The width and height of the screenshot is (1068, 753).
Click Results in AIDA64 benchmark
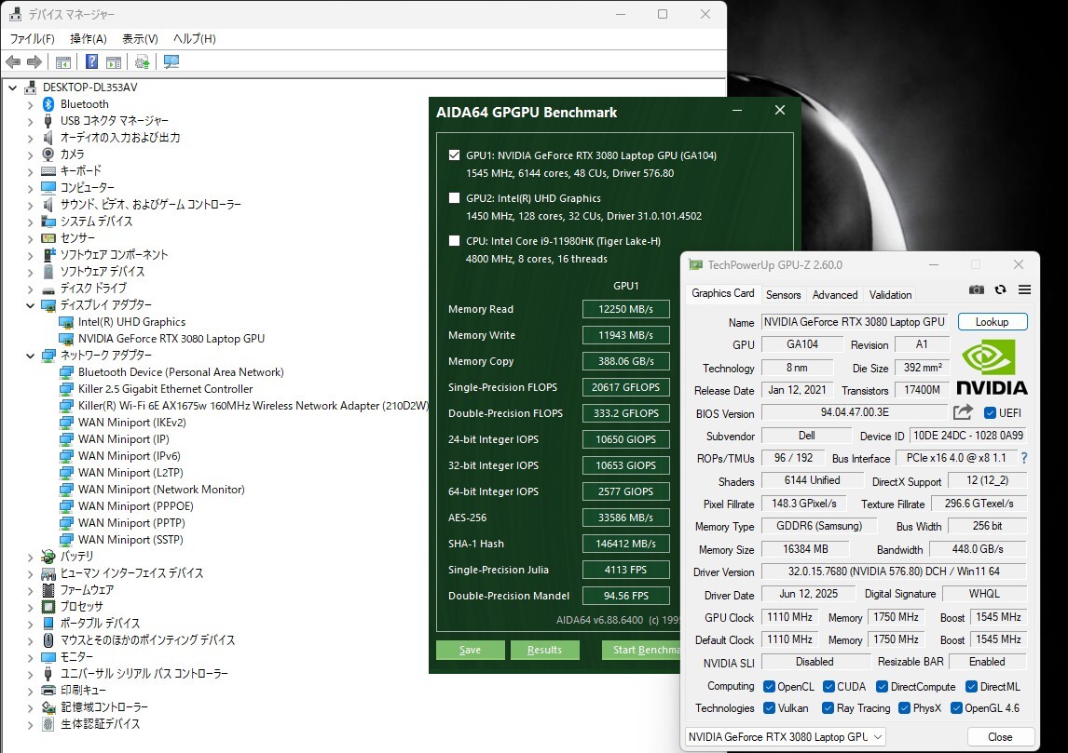pos(545,650)
